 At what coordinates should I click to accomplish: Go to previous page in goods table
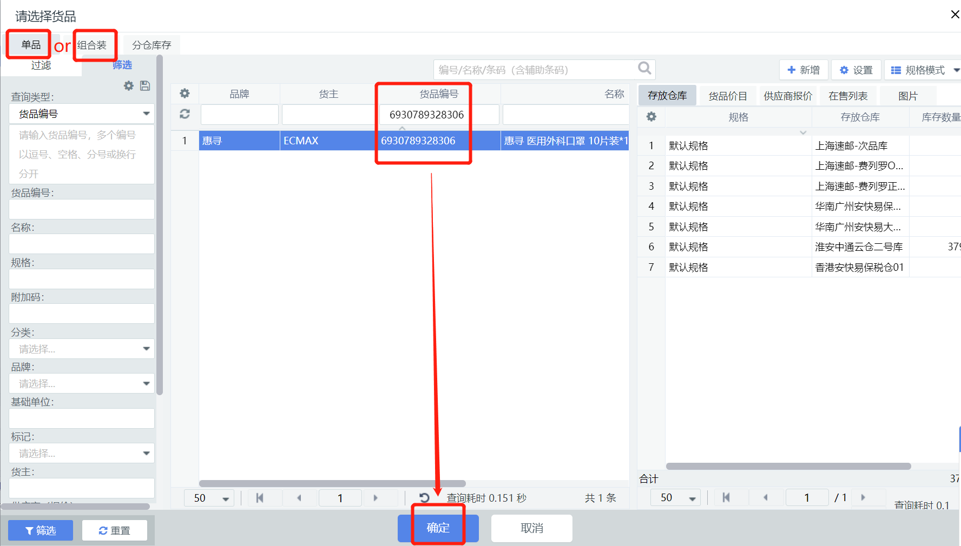299,498
